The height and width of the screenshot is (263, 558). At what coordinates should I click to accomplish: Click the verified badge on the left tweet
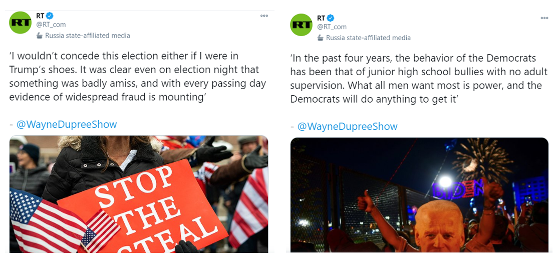pyautogui.click(x=50, y=16)
